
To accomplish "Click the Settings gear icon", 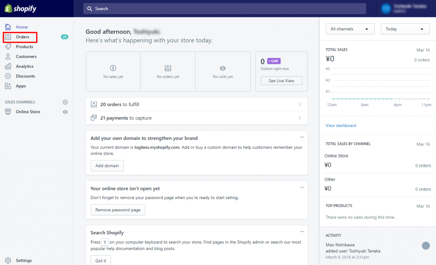I will [x=8, y=261].
